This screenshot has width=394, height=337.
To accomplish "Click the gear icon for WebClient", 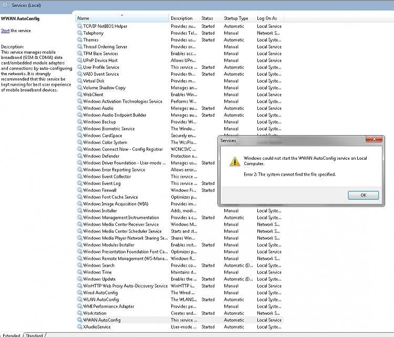I will coord(80,95).
